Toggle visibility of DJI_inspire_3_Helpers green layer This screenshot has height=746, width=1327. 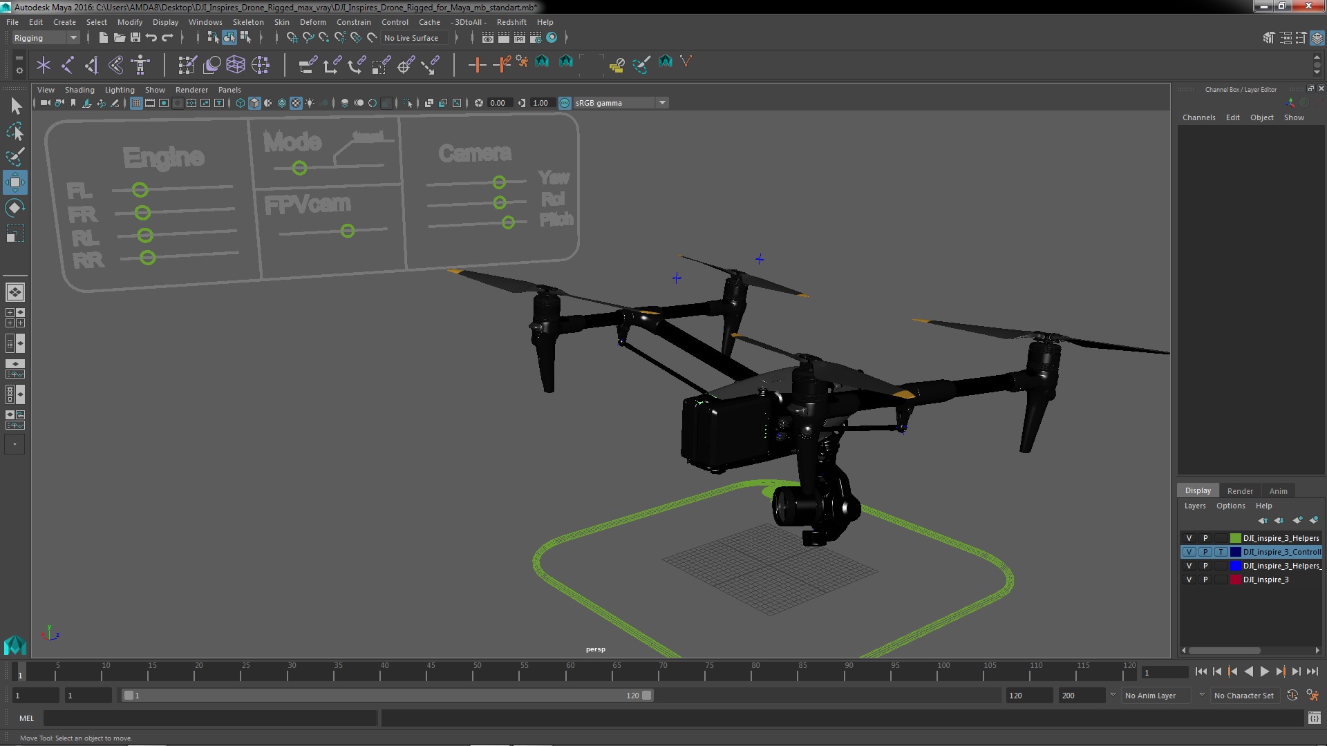tap(1189, 538)
